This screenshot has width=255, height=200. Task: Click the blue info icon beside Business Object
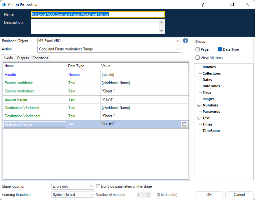tap(185, 41)
